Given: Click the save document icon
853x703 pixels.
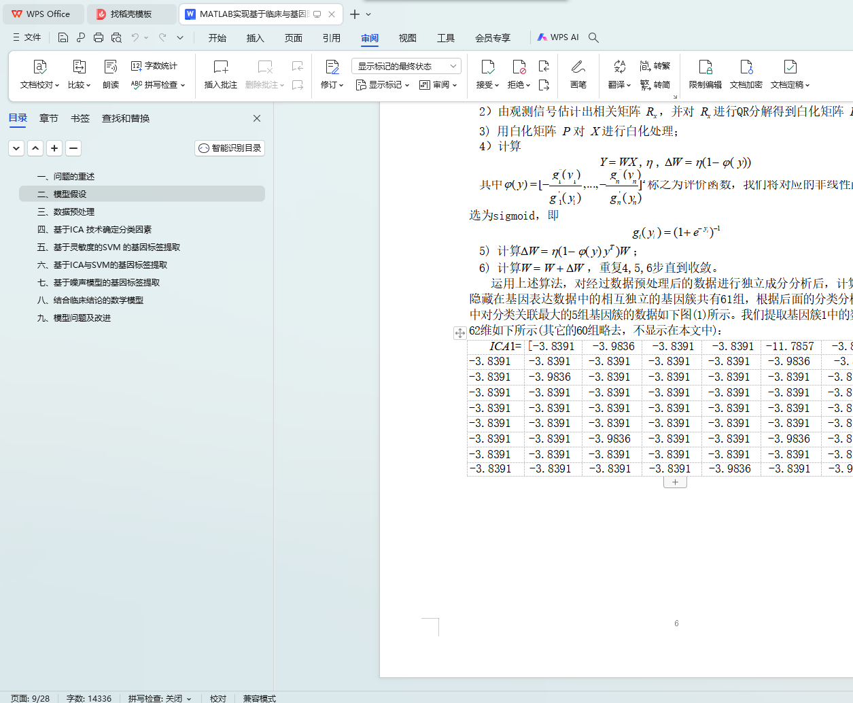Looking at the screenshot, I should tap(63, 37).
